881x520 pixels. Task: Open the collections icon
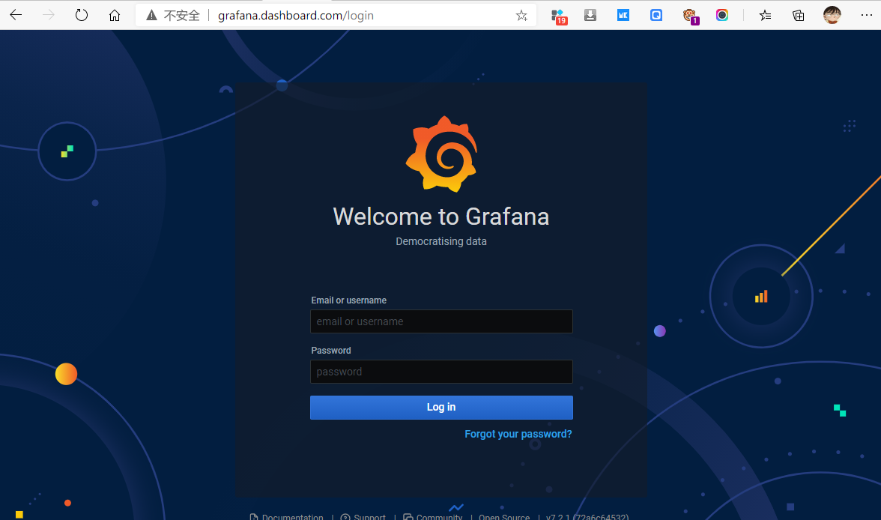click(x=799, y=15)
